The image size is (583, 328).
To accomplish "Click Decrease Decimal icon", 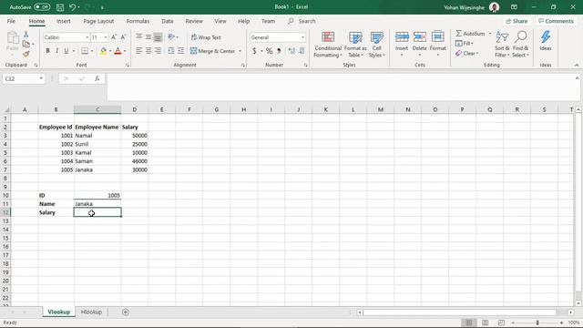I will (302, 51).
